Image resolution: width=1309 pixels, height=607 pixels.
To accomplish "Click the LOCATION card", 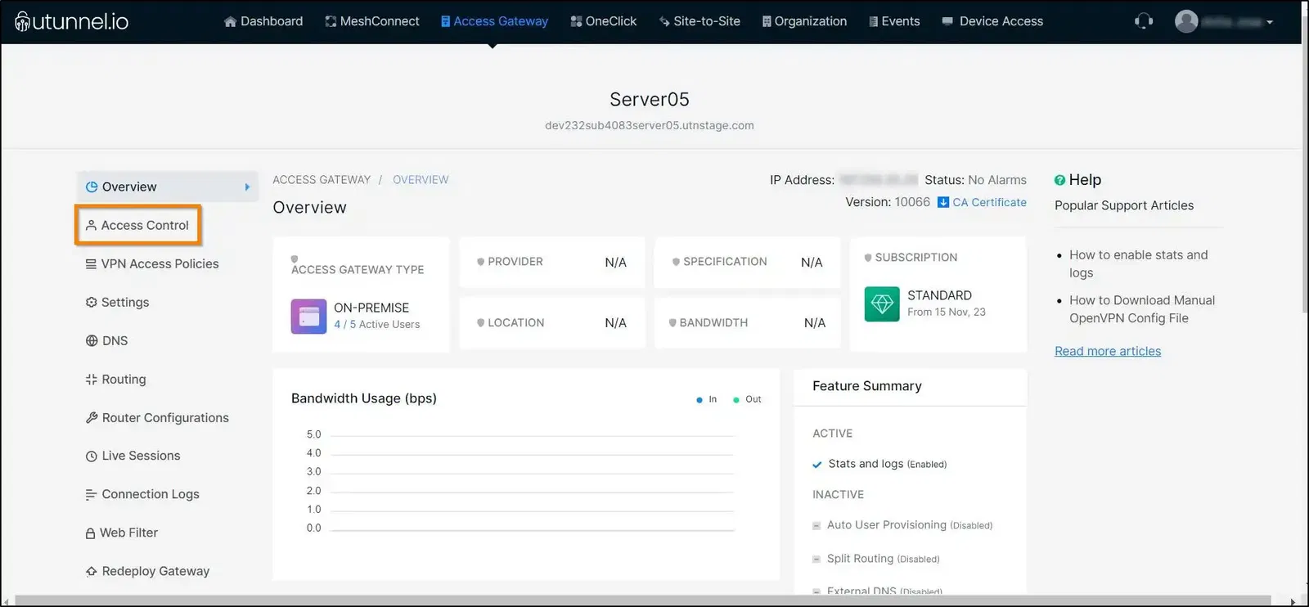I will [552, 323].
